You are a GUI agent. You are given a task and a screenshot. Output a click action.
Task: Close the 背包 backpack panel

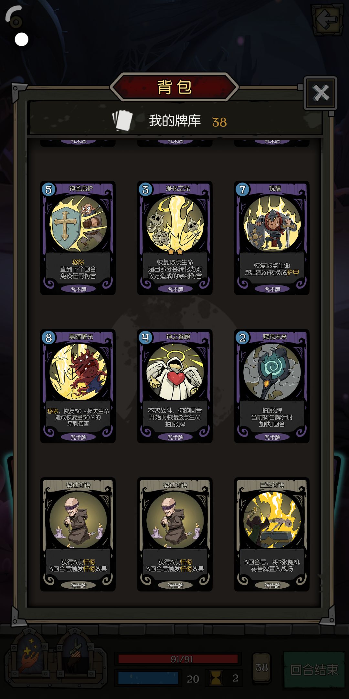[x=321, y=93]
